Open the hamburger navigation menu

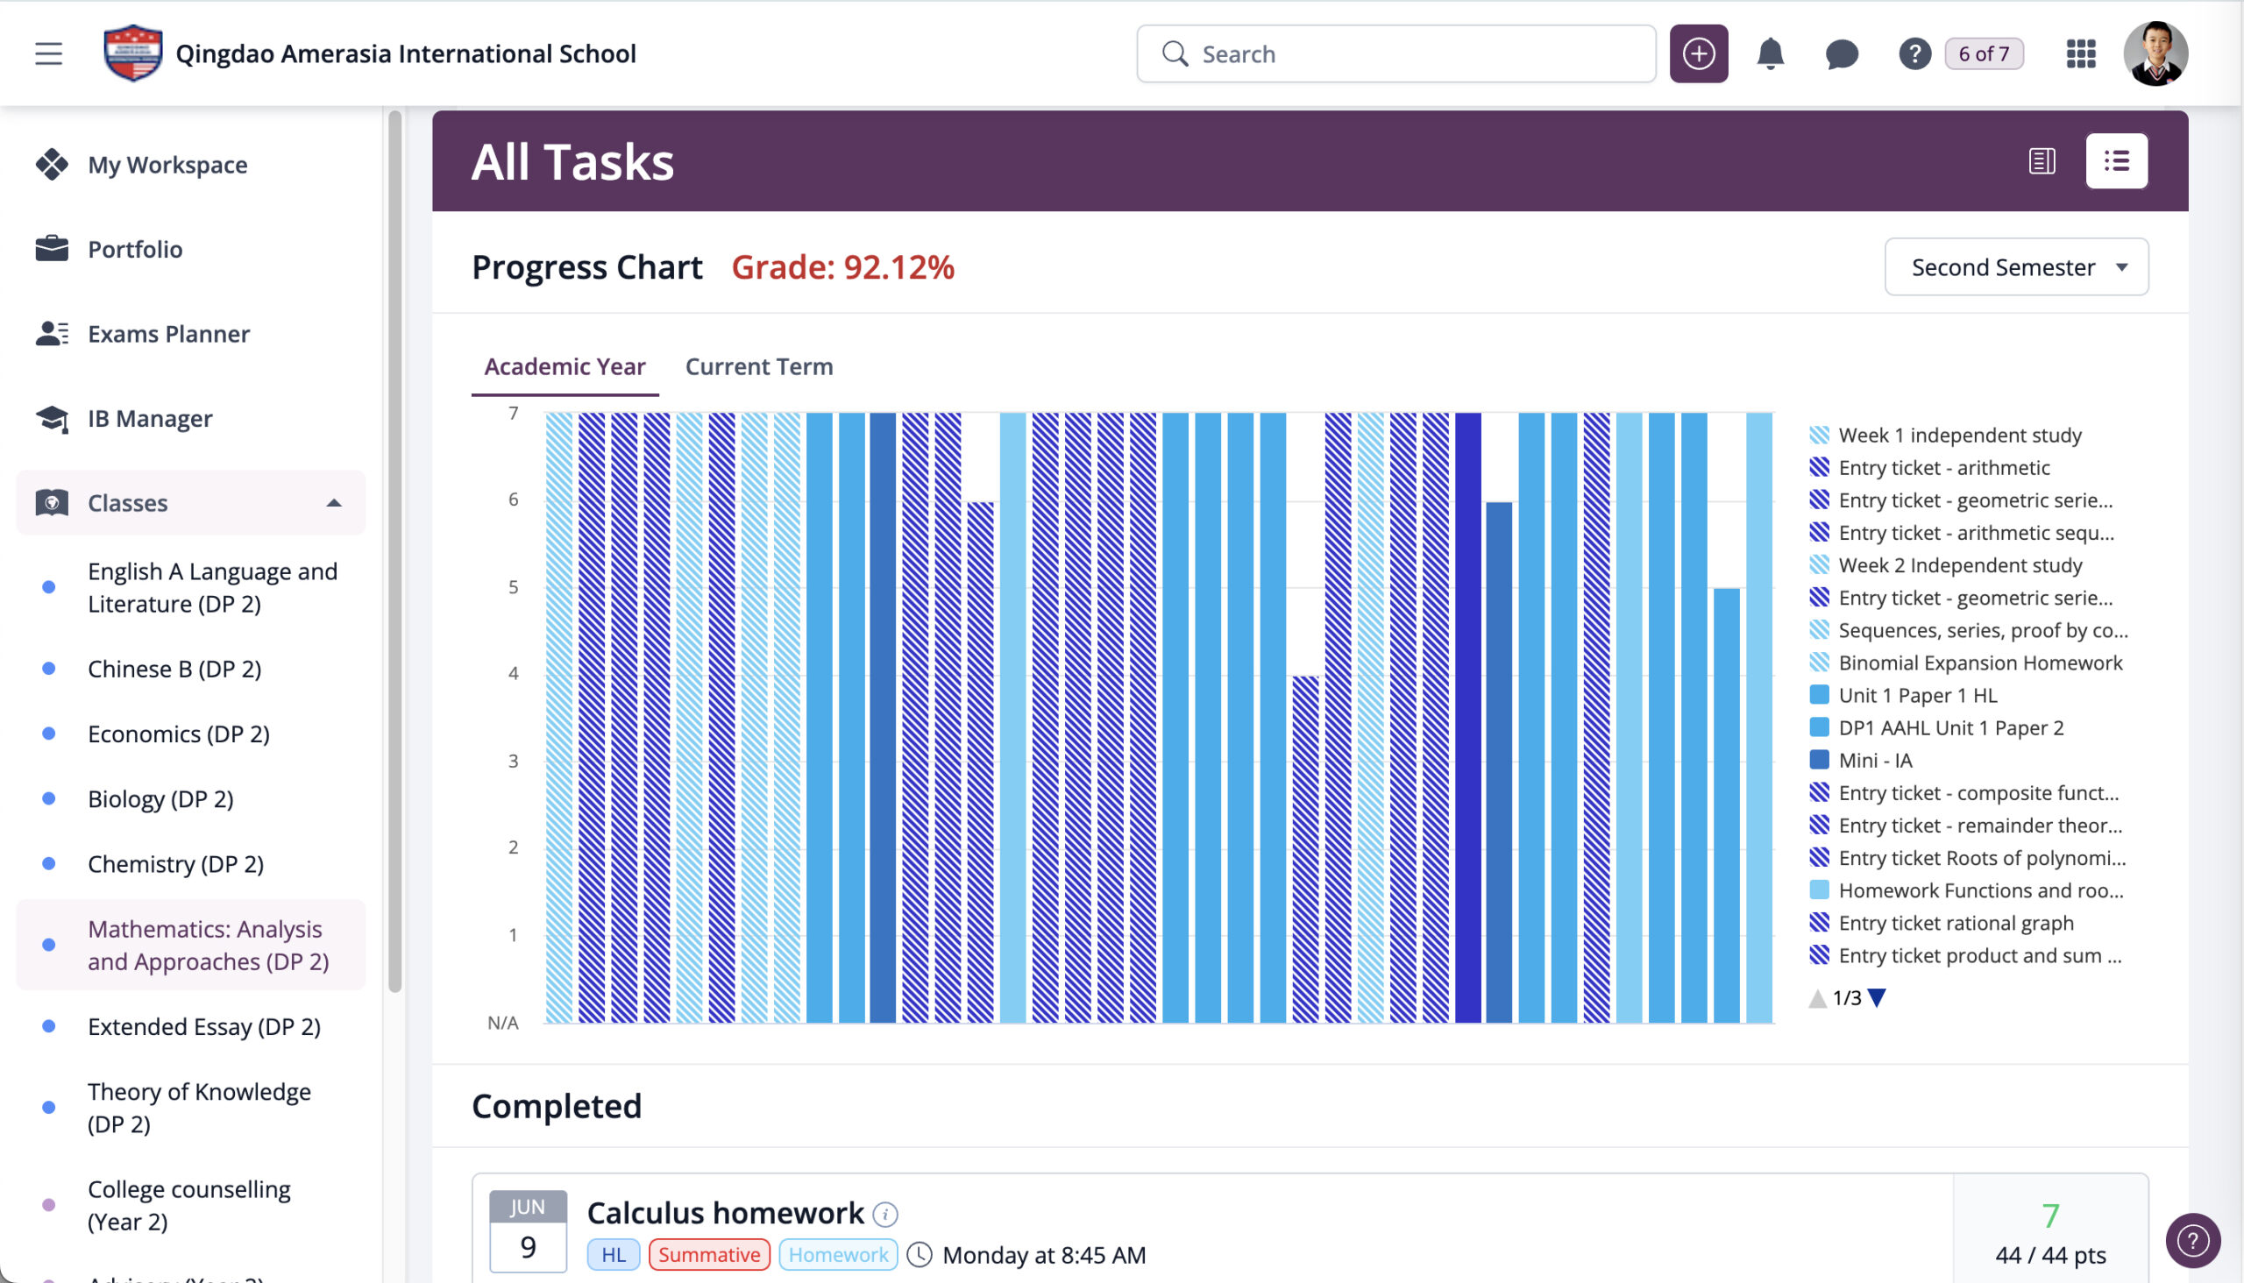click(48, 53)
